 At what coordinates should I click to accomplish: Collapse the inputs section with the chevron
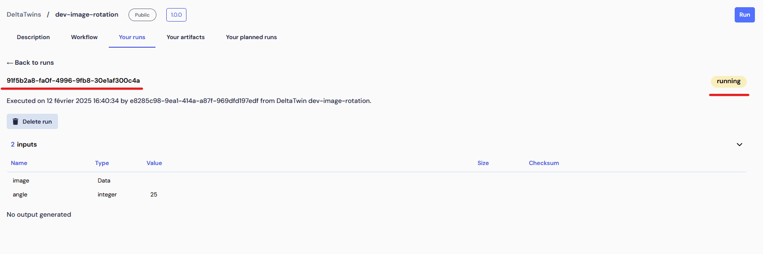[x=739, y=145]
